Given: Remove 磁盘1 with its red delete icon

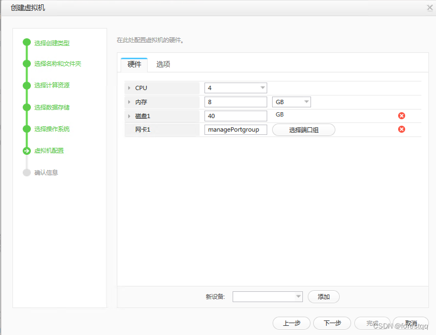Looking at the screenshot, I should click(x=401, y=115).
